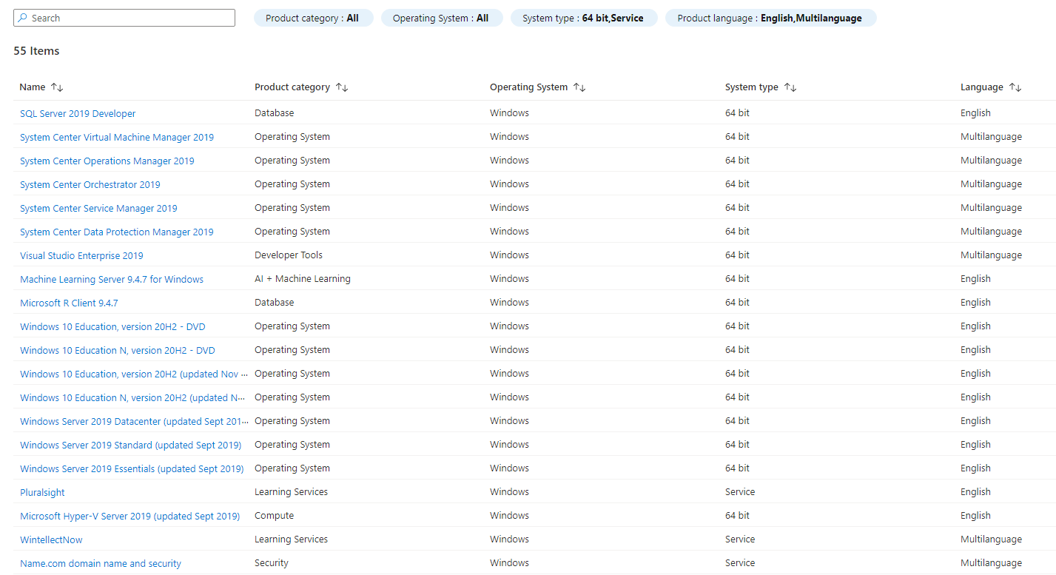Click English in Windows Server 2019 Essentials row
Image resolution: width=1056 pixels, height=575 pixels.
click(975, 468)
